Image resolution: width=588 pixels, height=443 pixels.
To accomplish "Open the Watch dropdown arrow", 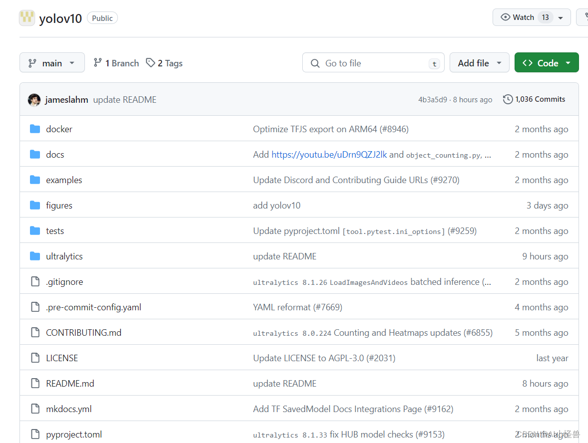I will tap(561, 17).
